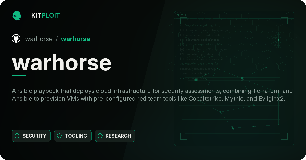Click terminal line 'analyzing dependencies'
The height and width of the screenshot is (160, 306).
click(x=199, y=40)
